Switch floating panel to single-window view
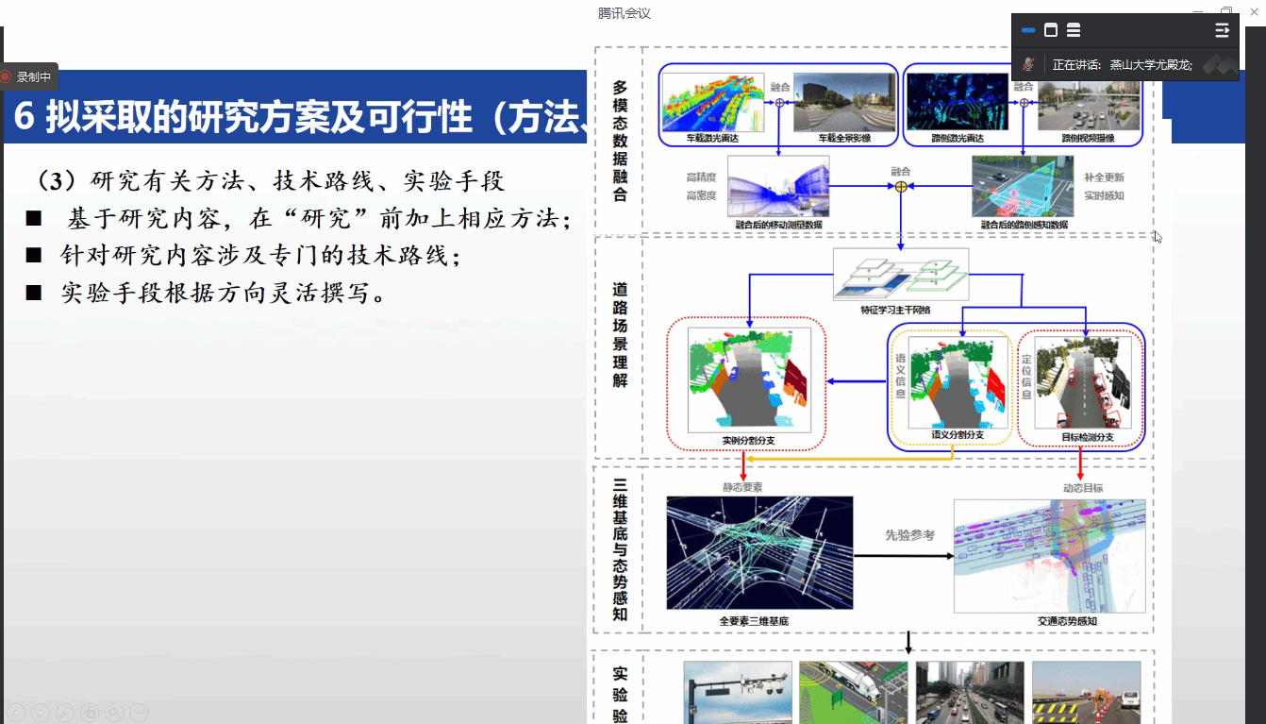This screenshot has height=724, width=1266. (x=1051, y=30)
